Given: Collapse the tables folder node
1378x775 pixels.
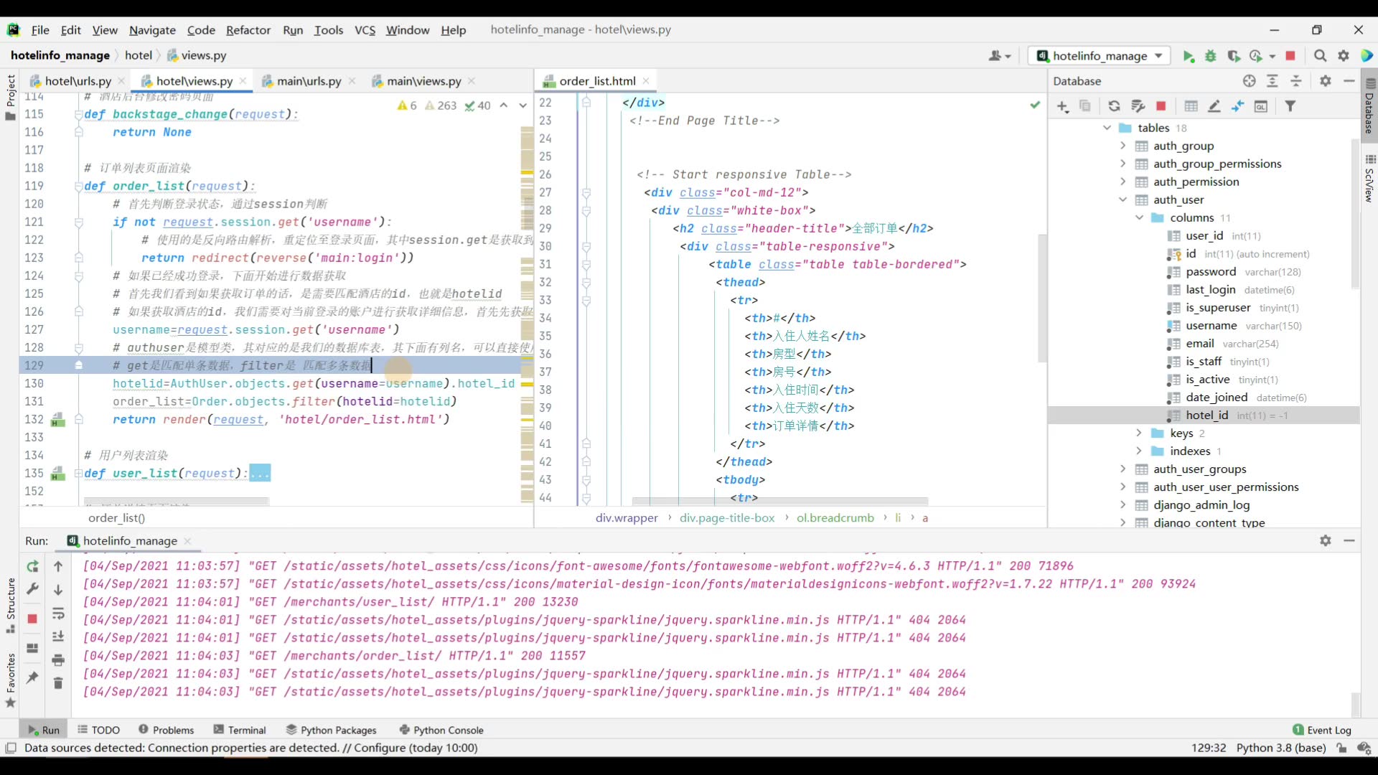Looking at the screenshot, I should [1107, 128].
